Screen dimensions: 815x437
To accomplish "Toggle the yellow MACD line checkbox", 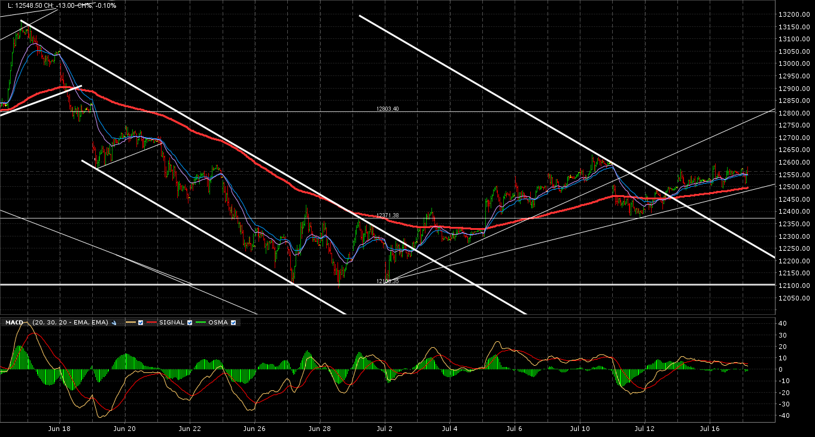I will click(x=140, y=323).
